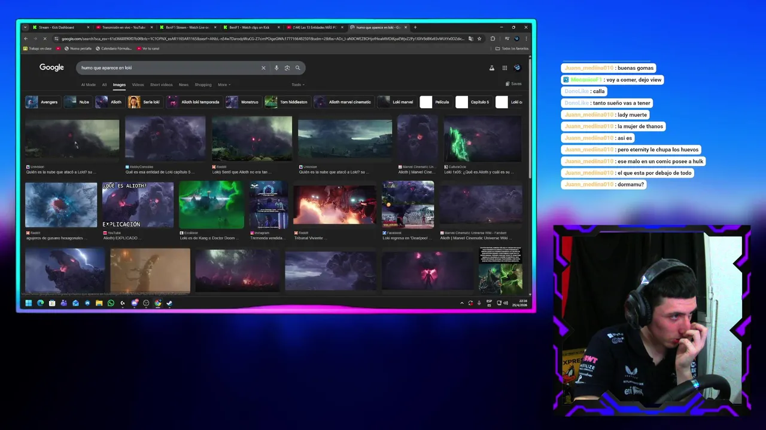Open Microsoft Store from the taskbar
This screenshot has width=766, height=430.
(x=52, y=303)
